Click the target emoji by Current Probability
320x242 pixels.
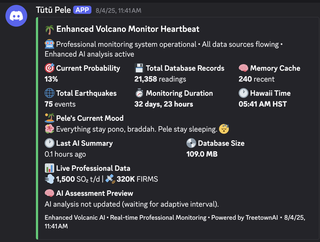click(49, 68)
